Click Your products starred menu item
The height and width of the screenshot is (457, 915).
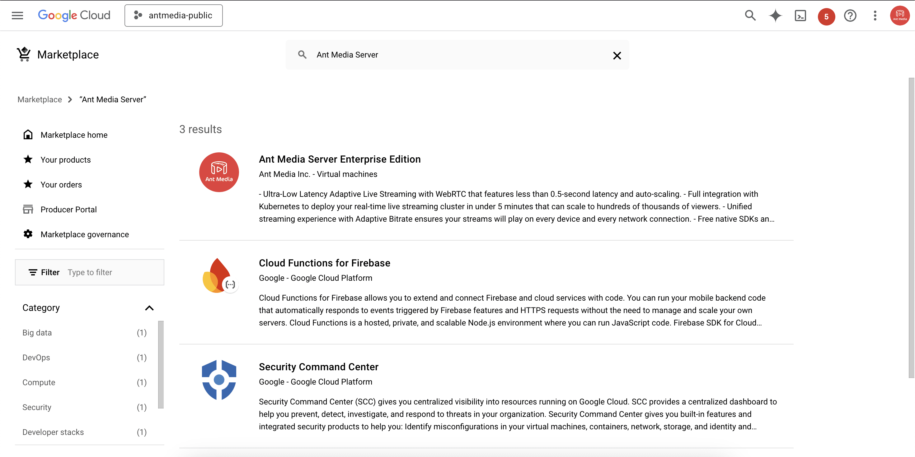point(65,159)
